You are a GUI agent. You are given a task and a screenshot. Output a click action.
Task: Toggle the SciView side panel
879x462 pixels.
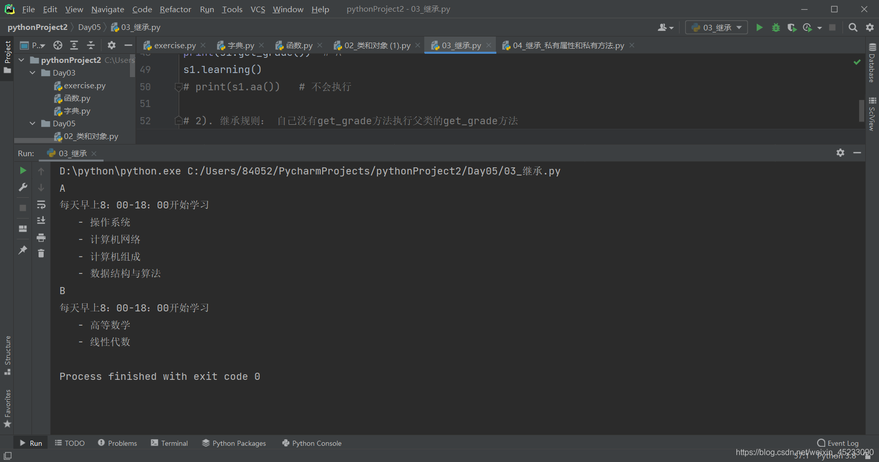(872, 114)
